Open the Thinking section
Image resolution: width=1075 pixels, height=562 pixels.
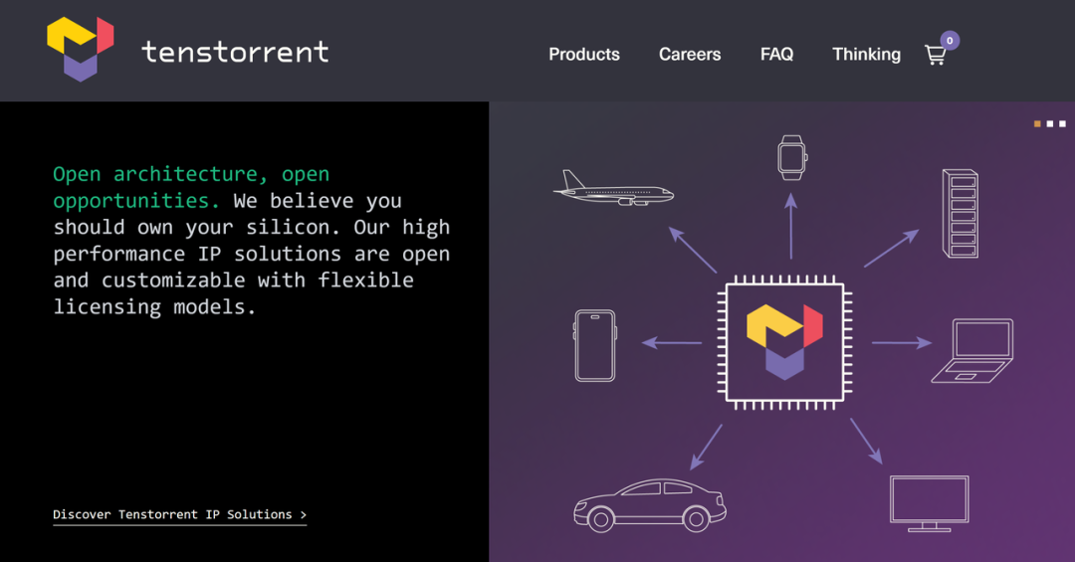pos(867,54)
